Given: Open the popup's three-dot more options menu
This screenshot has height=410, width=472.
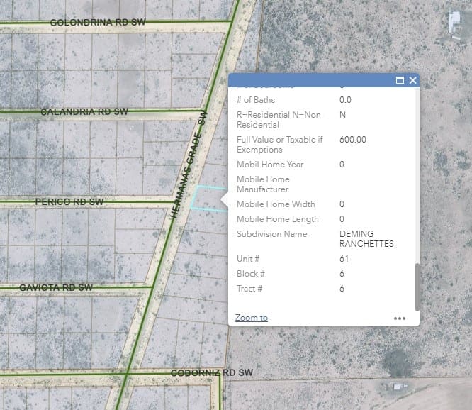Looking at the screenshot, I should point(400,318).
